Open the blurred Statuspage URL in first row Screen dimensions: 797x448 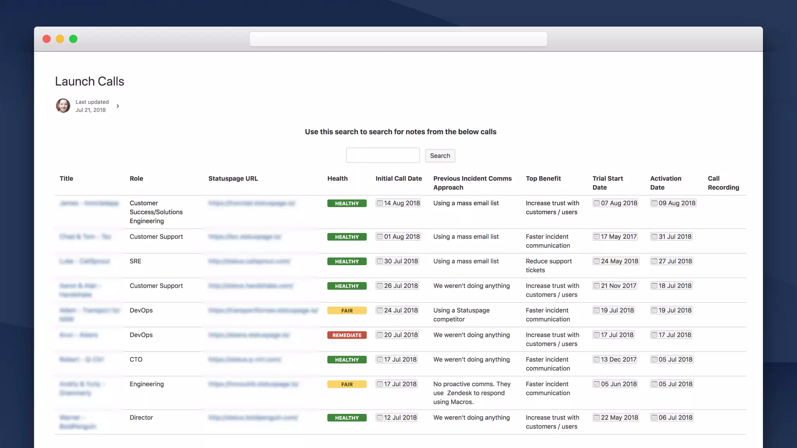click(x=251, y=203)
